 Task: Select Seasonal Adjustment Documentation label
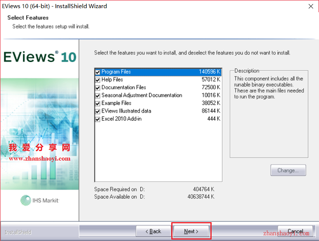coord(142,95)
